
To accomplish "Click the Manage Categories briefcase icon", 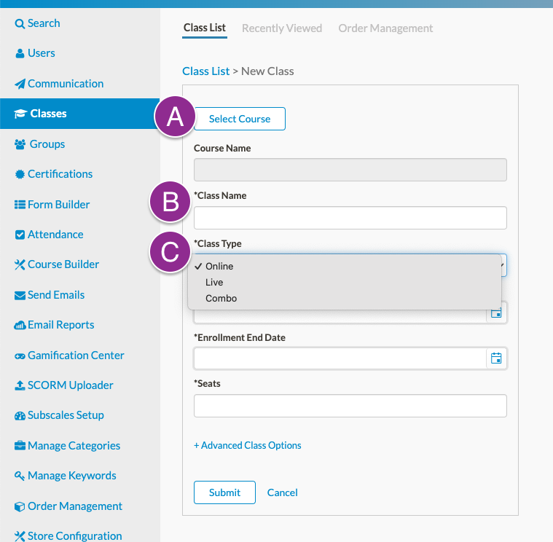I will pos(20,446).
